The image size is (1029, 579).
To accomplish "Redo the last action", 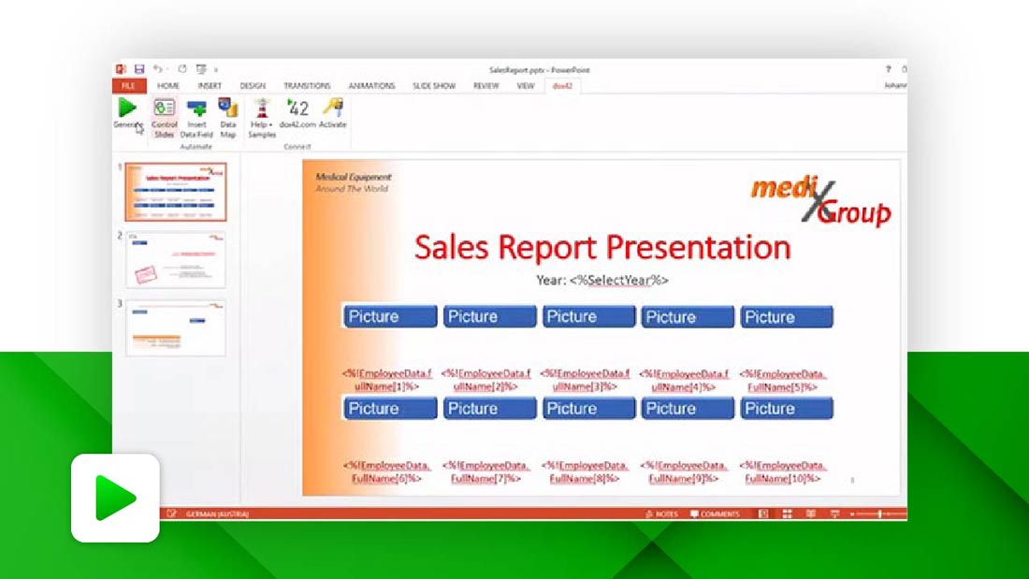I will [181, 69].
